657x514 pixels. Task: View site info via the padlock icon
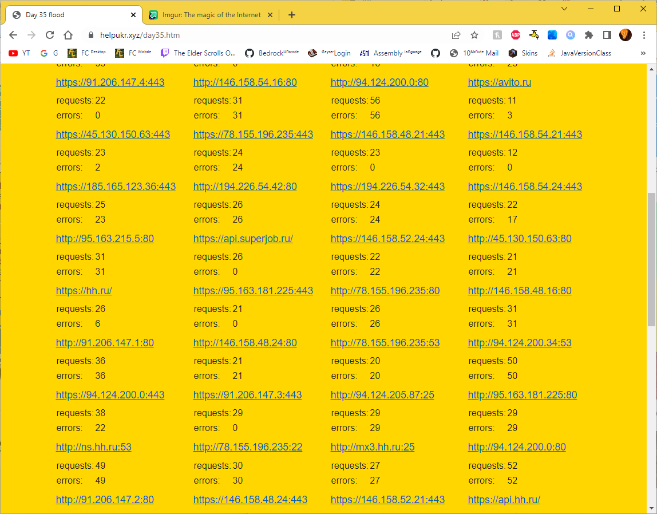tap(90, 35)
